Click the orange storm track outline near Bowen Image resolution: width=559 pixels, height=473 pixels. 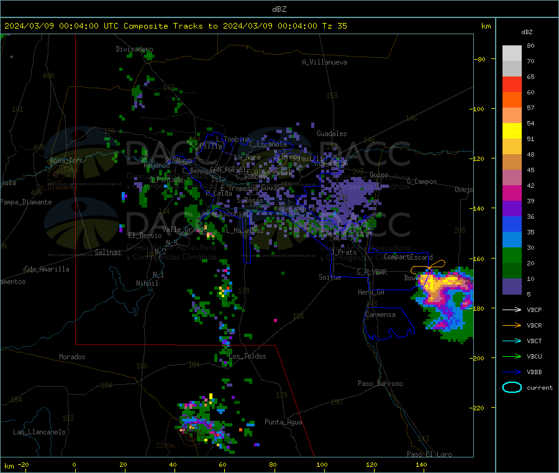pyautogui.click(x=428, y=267)
